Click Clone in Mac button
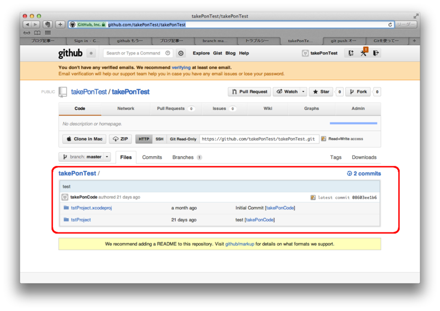The width and height of the screenshot is (440, 311). [84, 139]
